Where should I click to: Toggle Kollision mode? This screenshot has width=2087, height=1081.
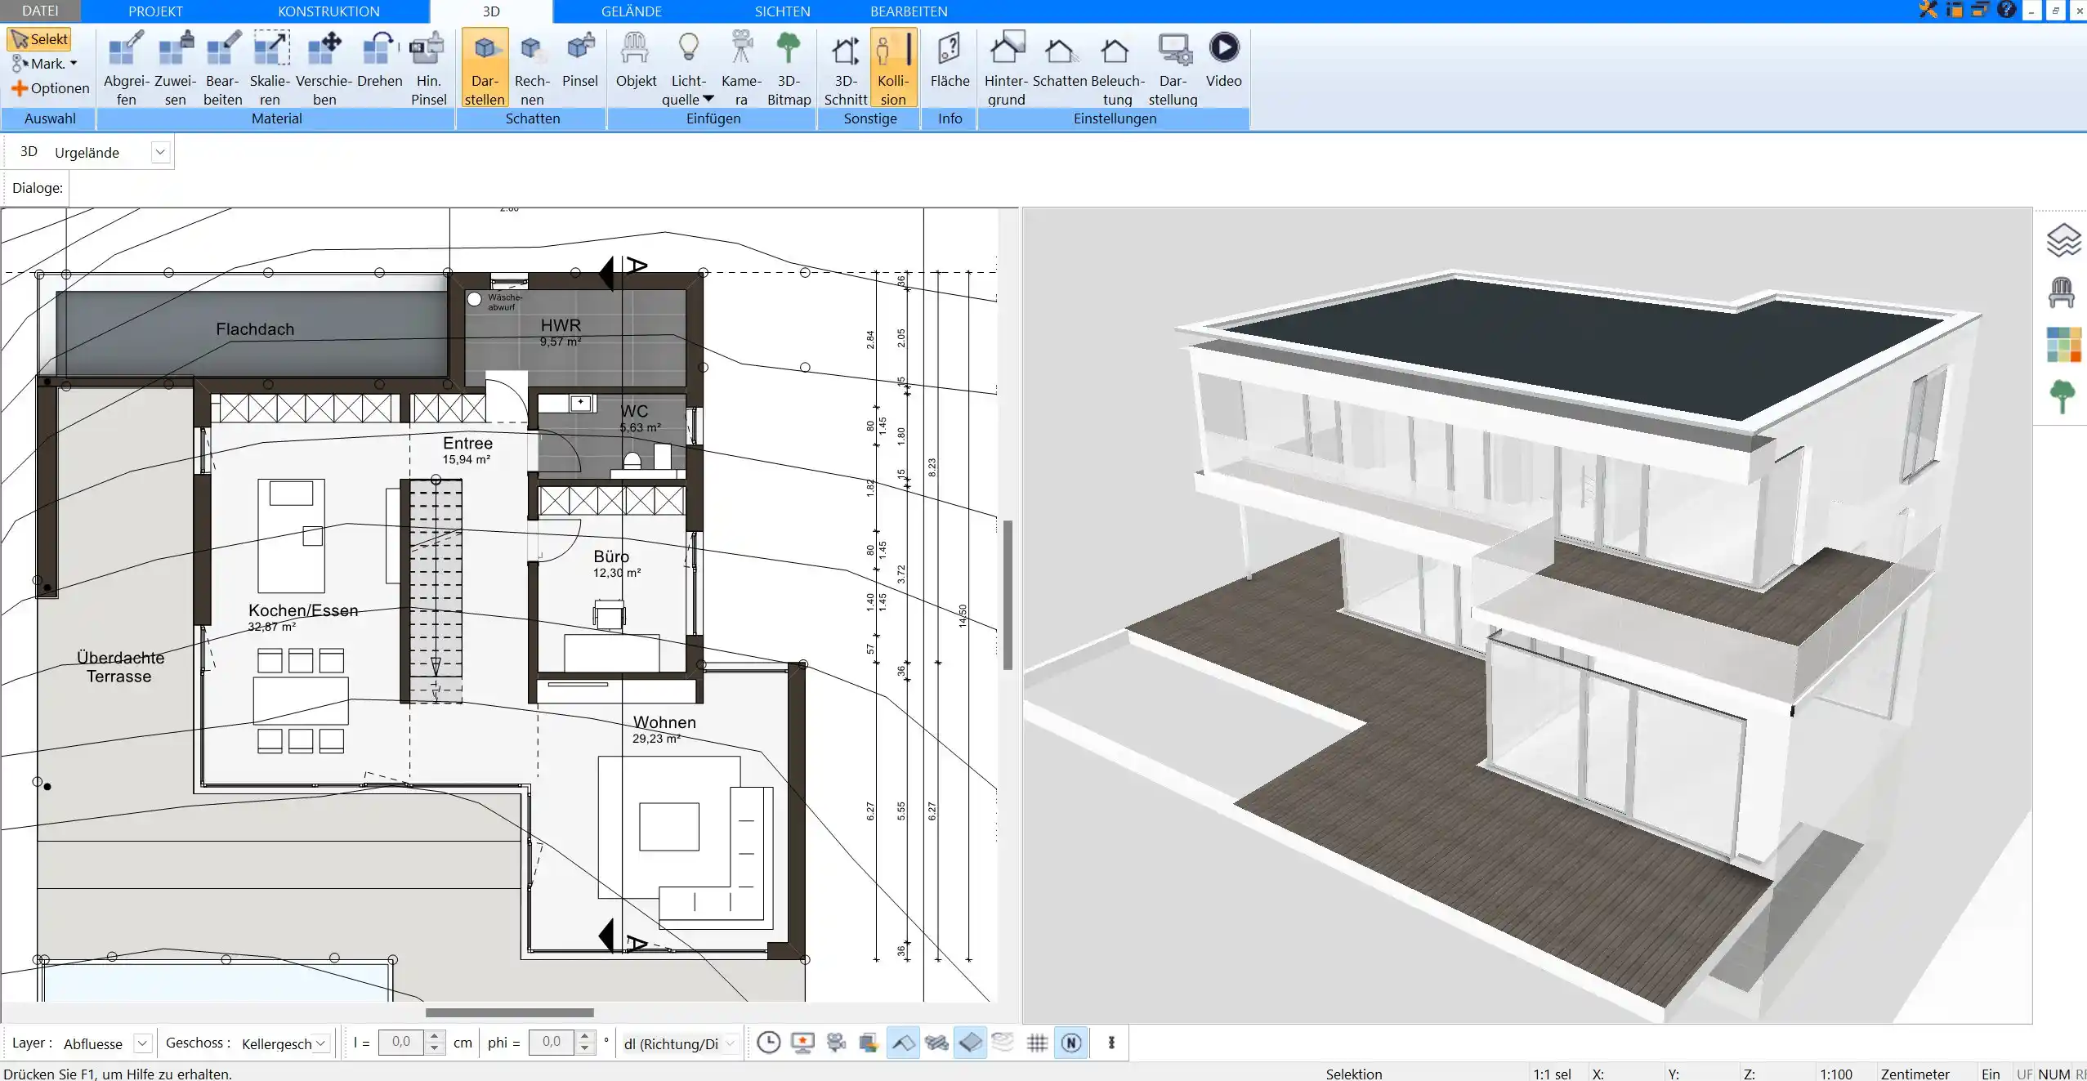[x=893, y=68]
